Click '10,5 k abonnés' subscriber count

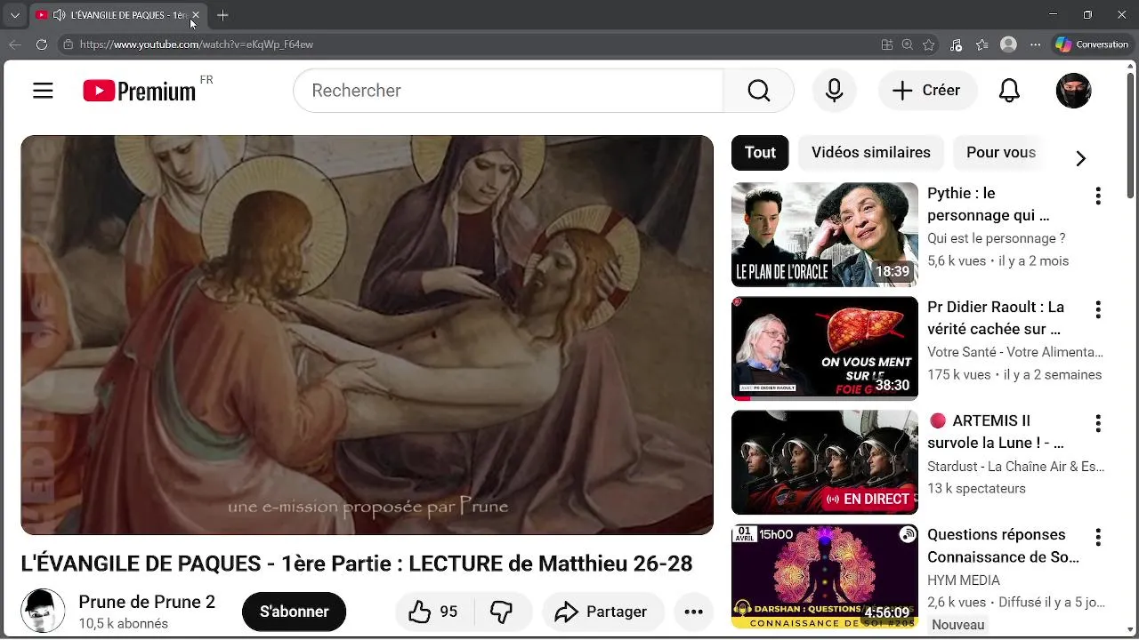[123, 624]
